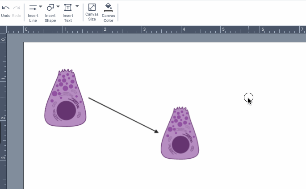
Task: Click the Undo arrow icon
Action: coord(6,8)
